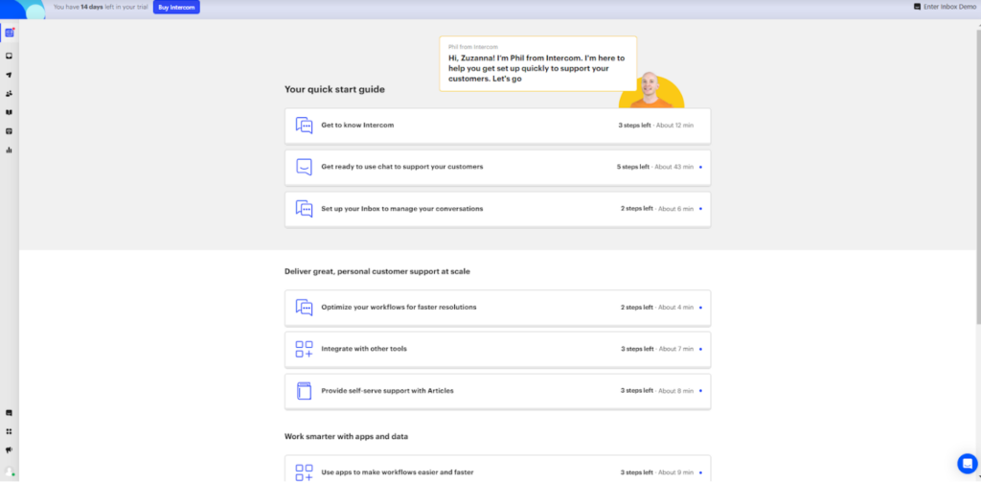
Task: Click the Enter Inbox Demo icon
Action: pyautogui.click(x=917, y=7)
